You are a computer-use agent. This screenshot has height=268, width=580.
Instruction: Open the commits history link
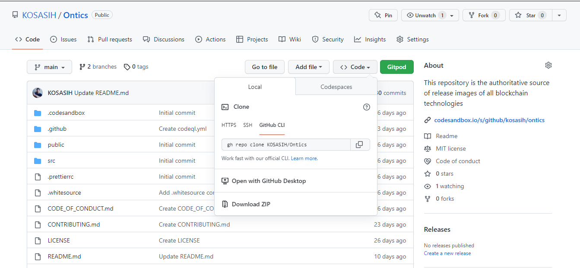(x=391, y=93)
